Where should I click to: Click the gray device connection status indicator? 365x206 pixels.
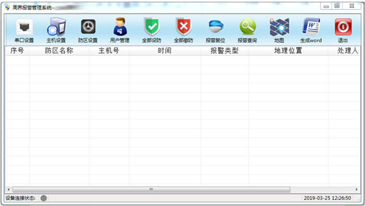pyautogui.click(x=44, y=198)
